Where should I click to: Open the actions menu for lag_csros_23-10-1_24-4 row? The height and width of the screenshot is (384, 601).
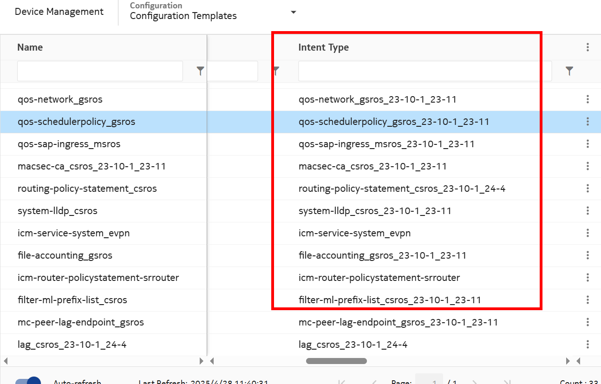pyautogui.click(x=588, y=345)
